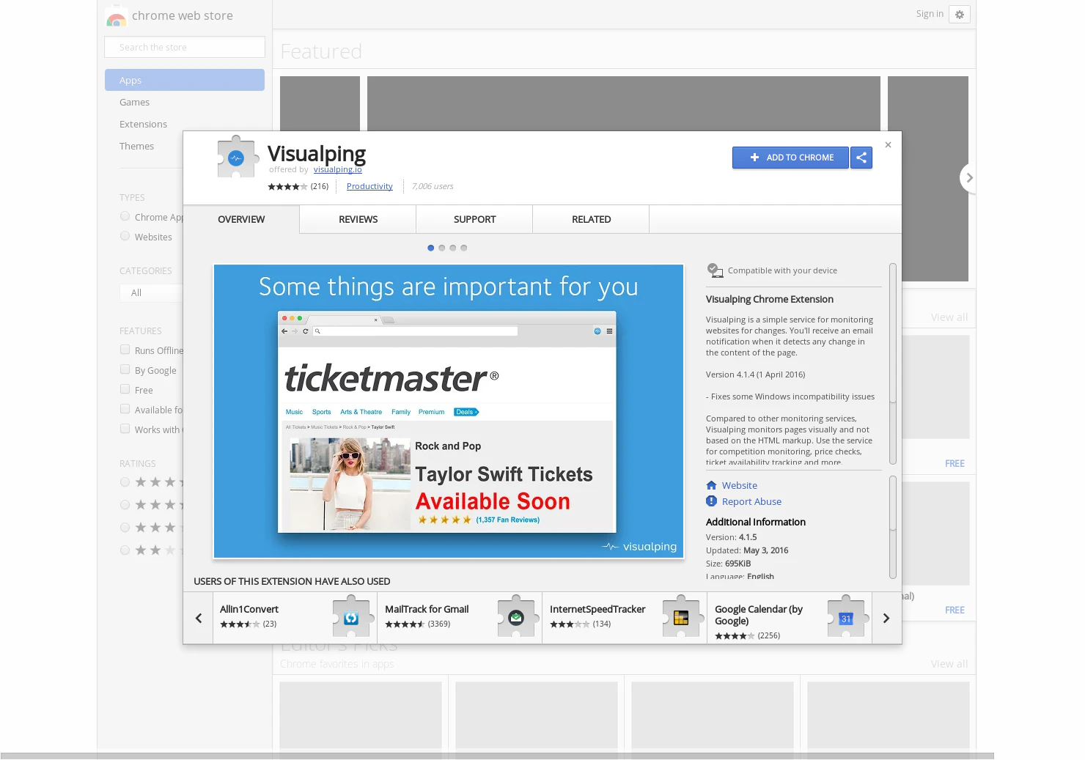Click the ticketmaster screenshot preview
This screenshot has height=760, width=1085.
coord(449,412)
